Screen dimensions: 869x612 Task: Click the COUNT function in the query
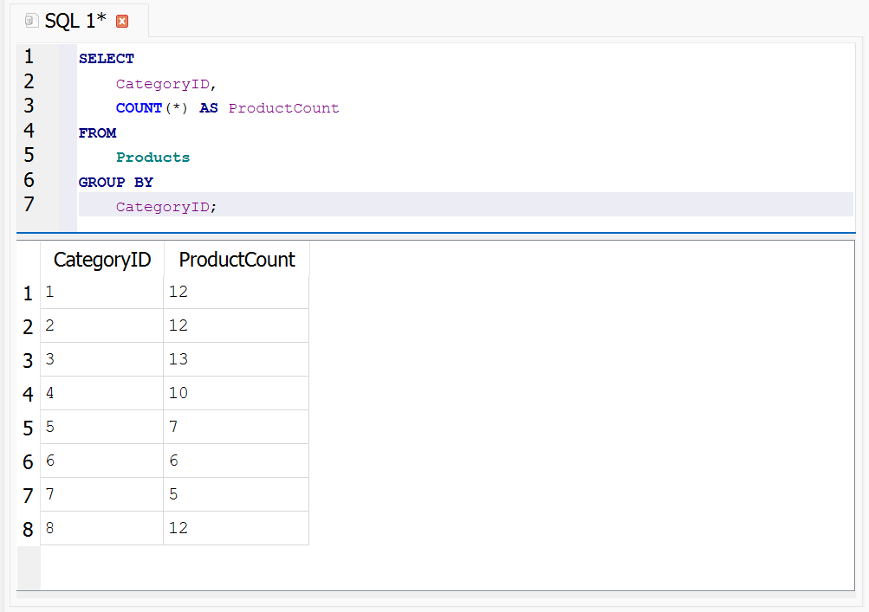[x=139, y=108]
